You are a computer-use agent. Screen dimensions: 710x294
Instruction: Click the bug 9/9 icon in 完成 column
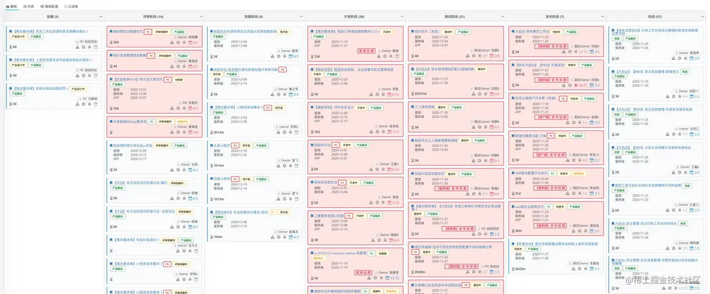tap(682, 97)
